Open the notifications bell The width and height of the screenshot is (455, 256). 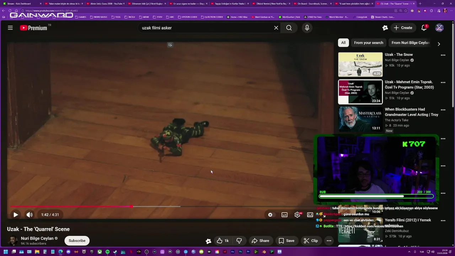(x=424, y=28)
